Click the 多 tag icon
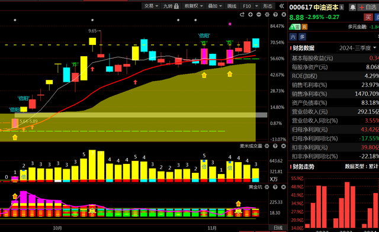This screenshot has height=232, width=379. click(302, 37)
